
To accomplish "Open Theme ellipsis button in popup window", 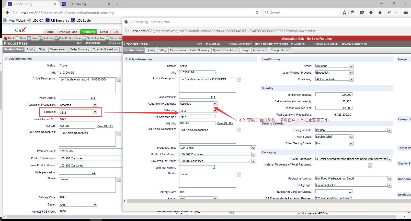I will coord(239,174).
